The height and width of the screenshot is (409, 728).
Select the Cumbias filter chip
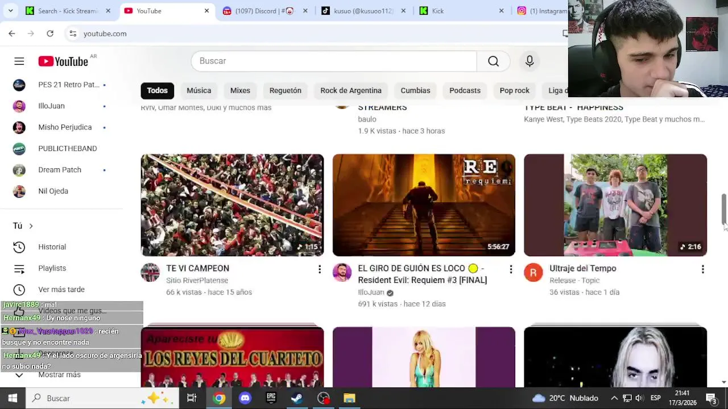(x=415, y=90)
